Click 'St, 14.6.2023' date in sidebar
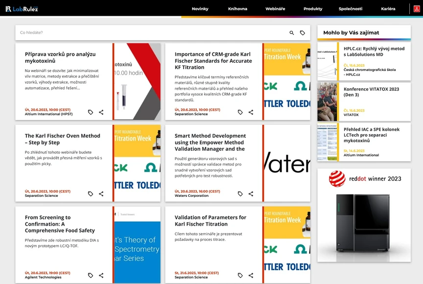 354,151
